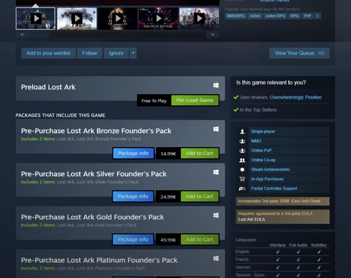Add Bronze Founder's Pack to cart
Image resolution: width=351 pixels, height=278 pixels.
coord(200,153)
